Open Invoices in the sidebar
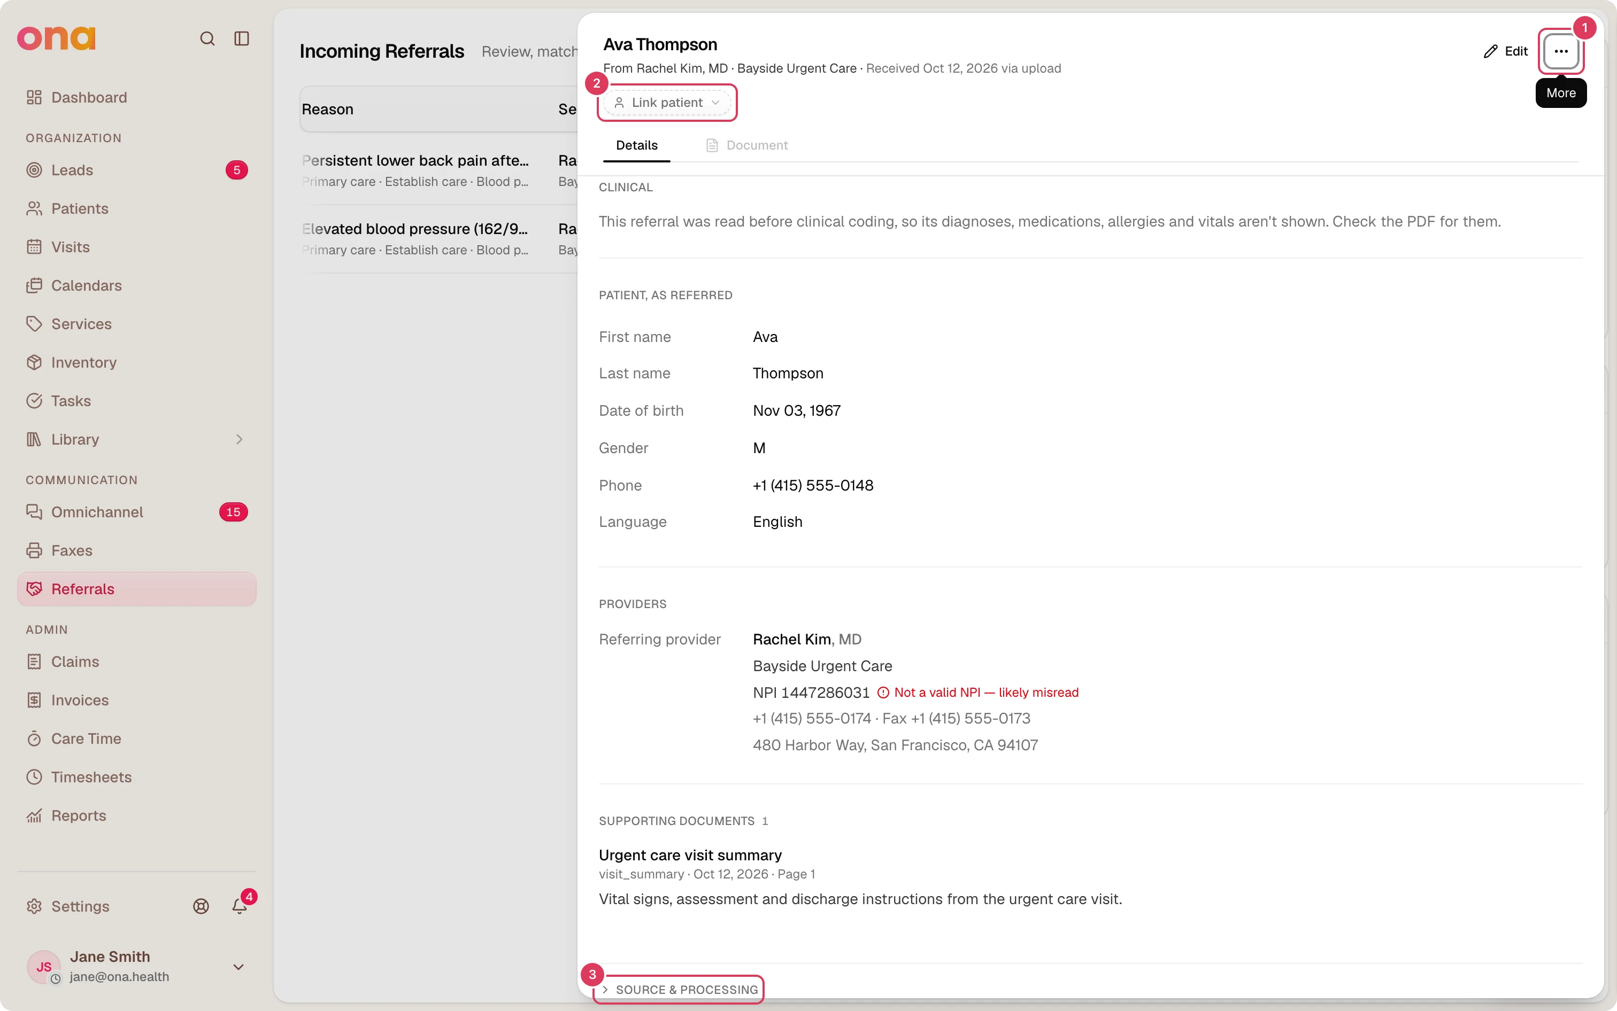 click(136, 700)
